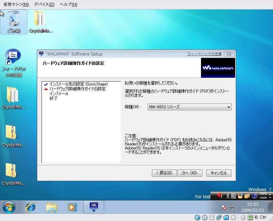The image size is (273, 221).
Task: Select the upper CrystalMa... zip archive
Action: pos(14,136)
